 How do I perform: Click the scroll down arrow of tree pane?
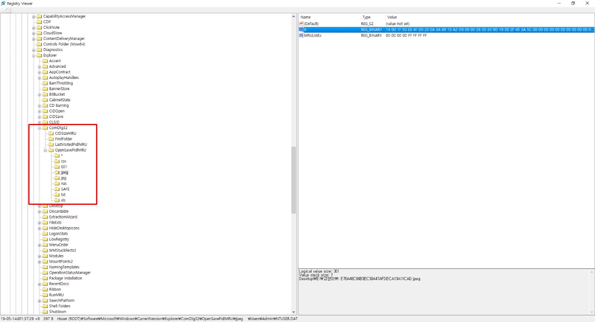click(x=294, y=312)
